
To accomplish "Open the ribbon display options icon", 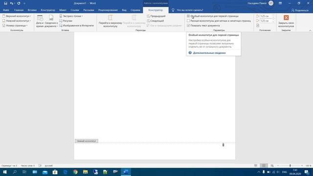I will [280, 3].
